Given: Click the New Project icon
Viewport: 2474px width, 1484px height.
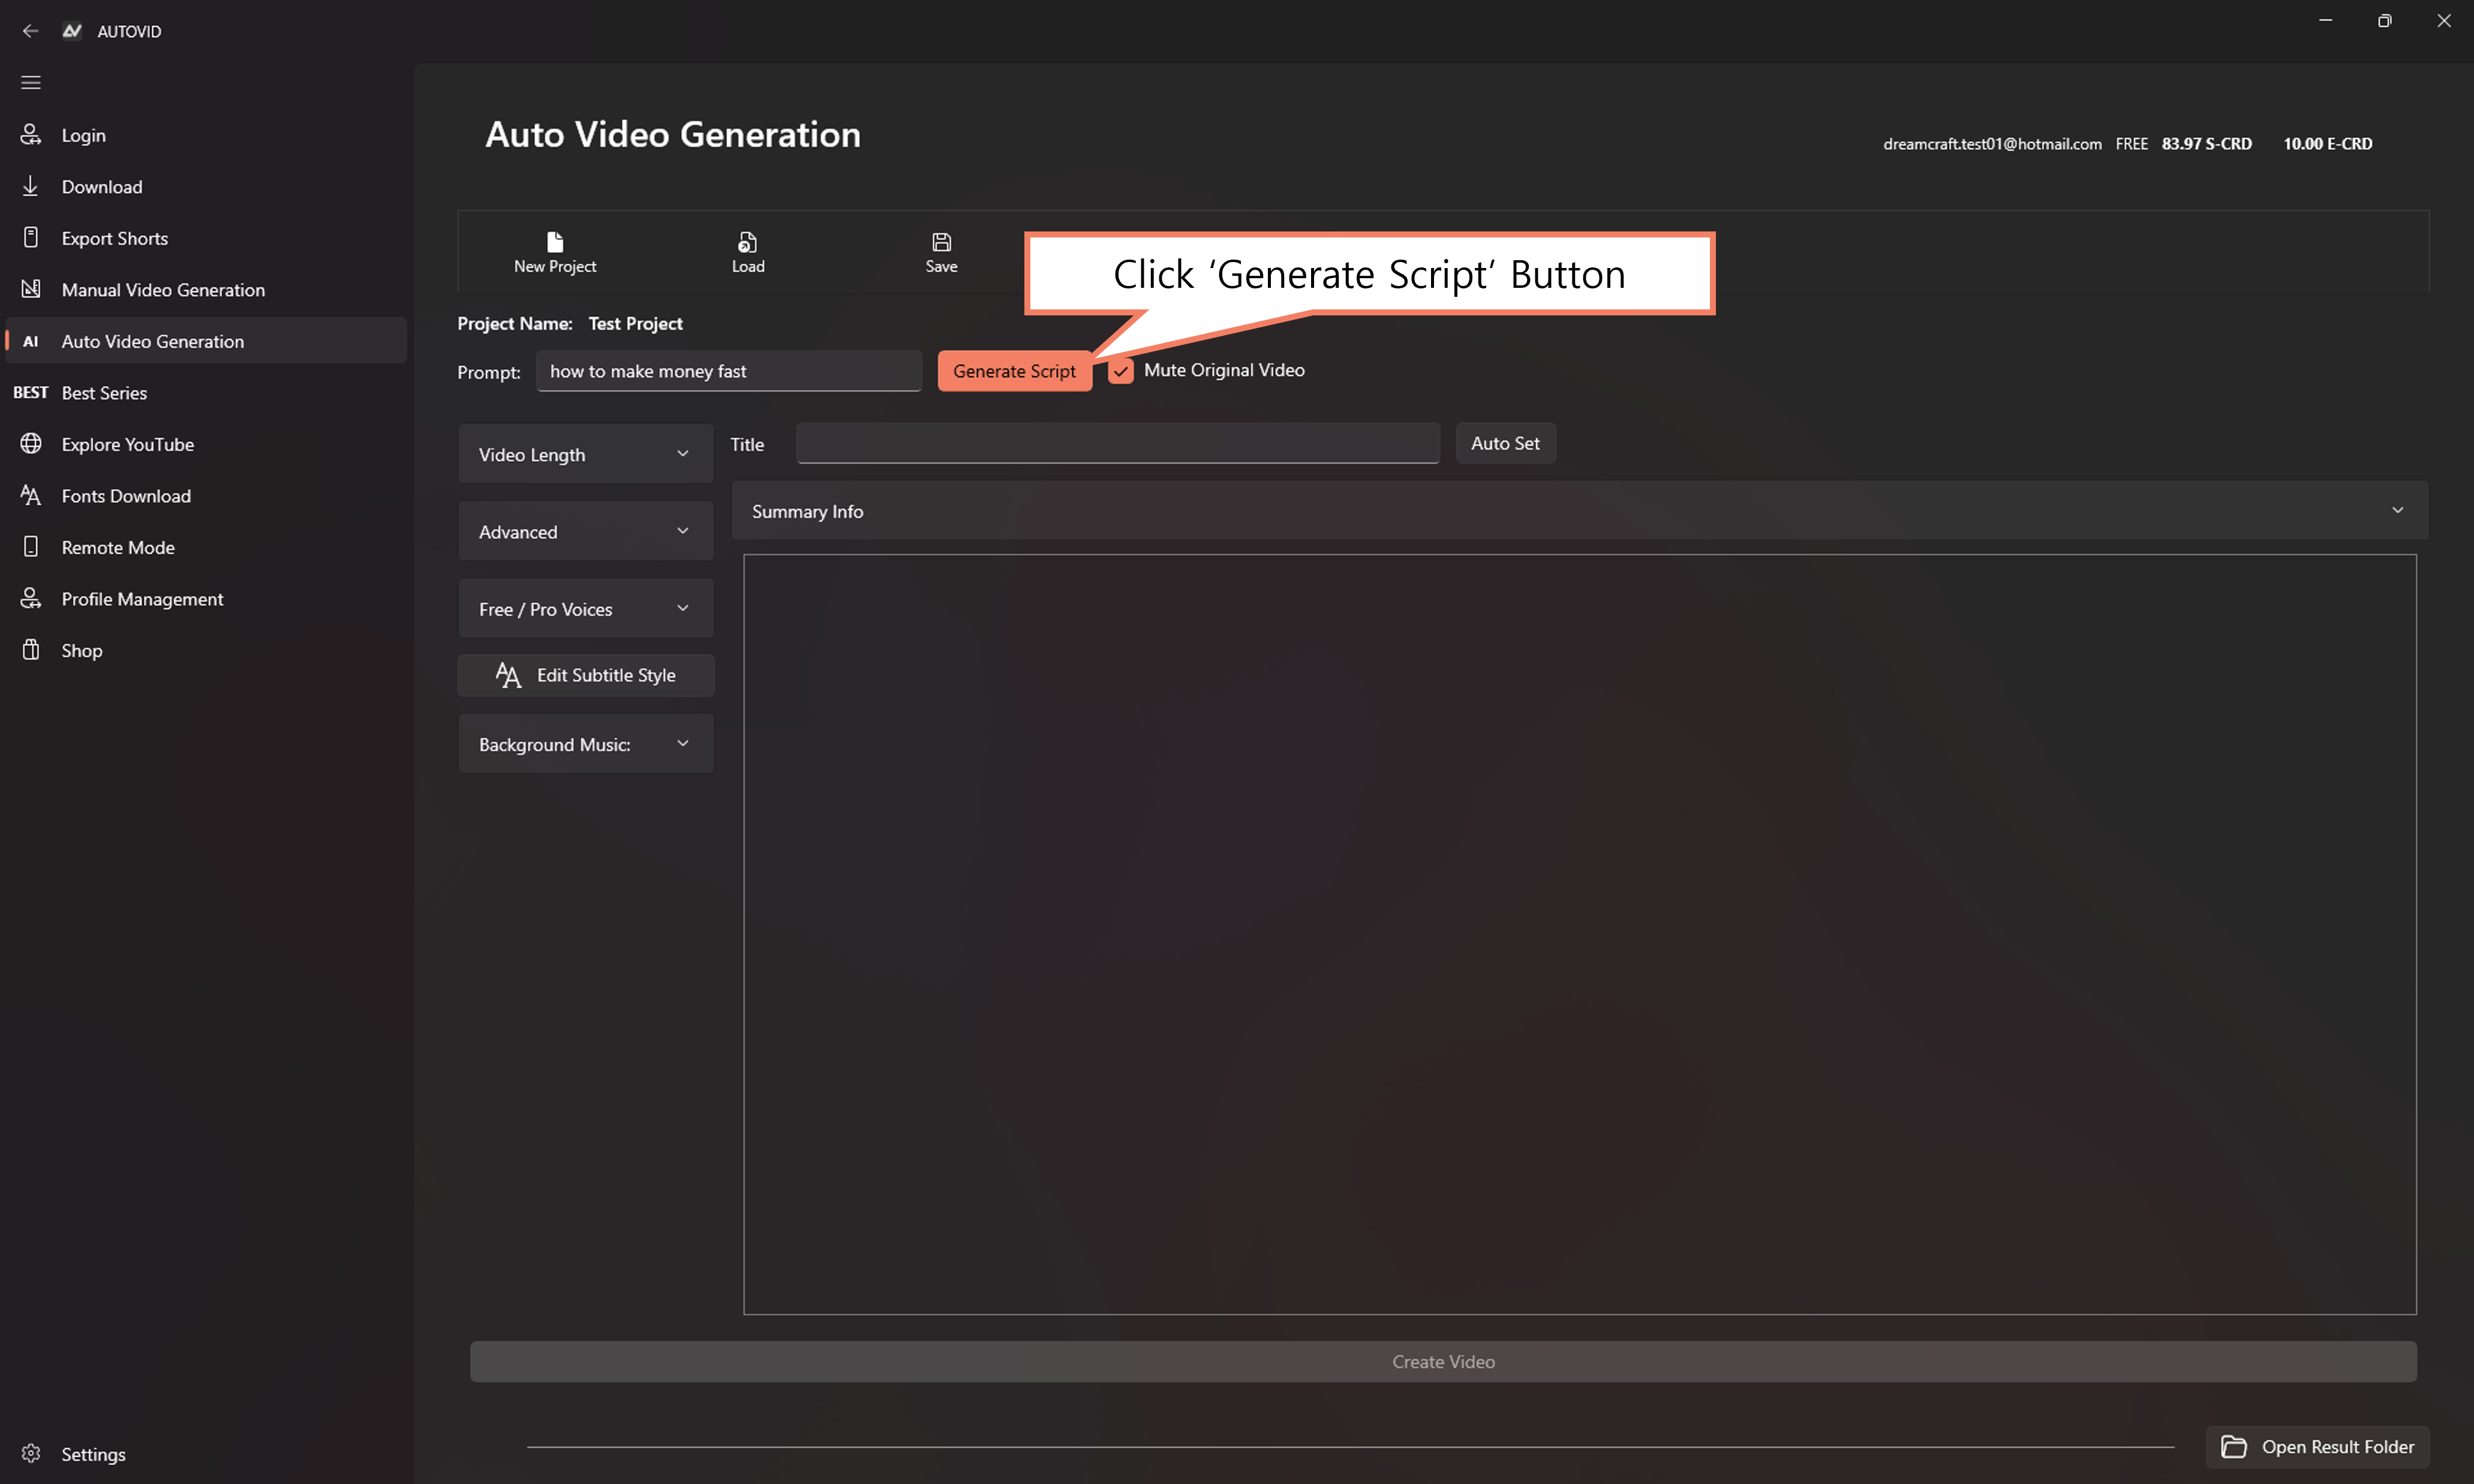Looking at the screenshot, I should [x=555, y=242].
